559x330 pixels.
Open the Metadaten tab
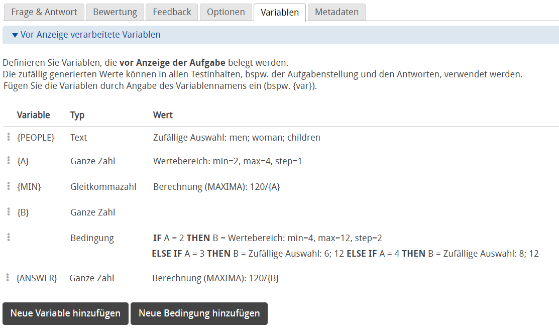pyautogui.click(x=336, y=12)
